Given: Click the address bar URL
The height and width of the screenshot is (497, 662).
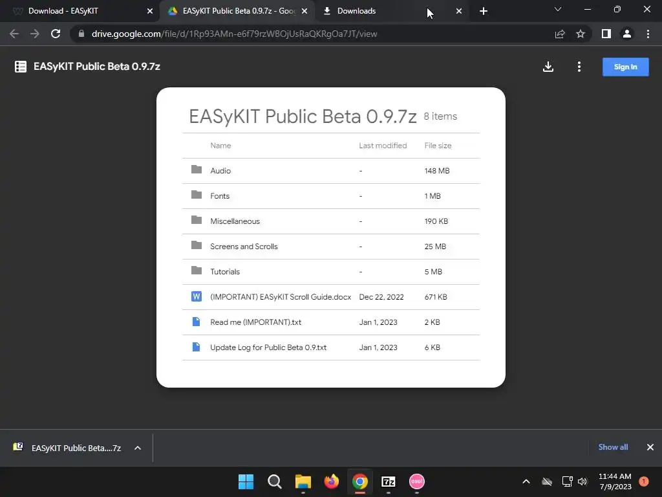Looking at the screenshot, I should pyautogui.click(x=234, y=34).
